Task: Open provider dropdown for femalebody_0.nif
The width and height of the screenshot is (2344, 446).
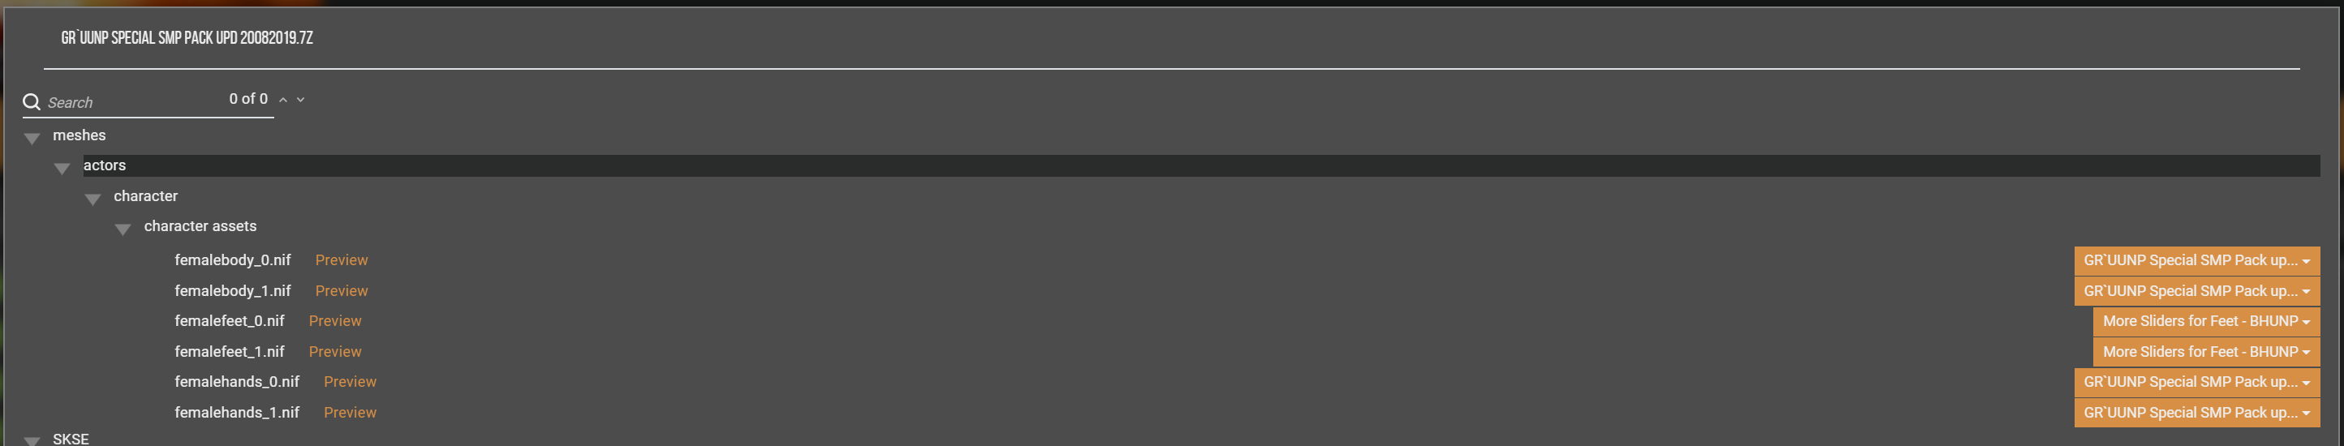Action: [2196, 261]
